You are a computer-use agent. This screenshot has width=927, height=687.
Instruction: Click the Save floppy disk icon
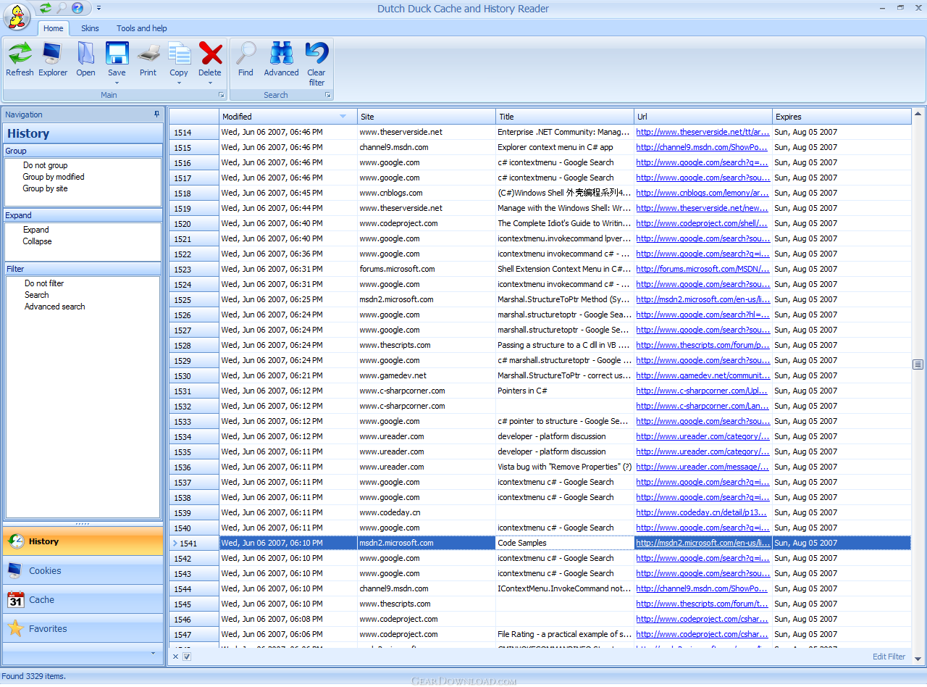(x=117, y=54)
